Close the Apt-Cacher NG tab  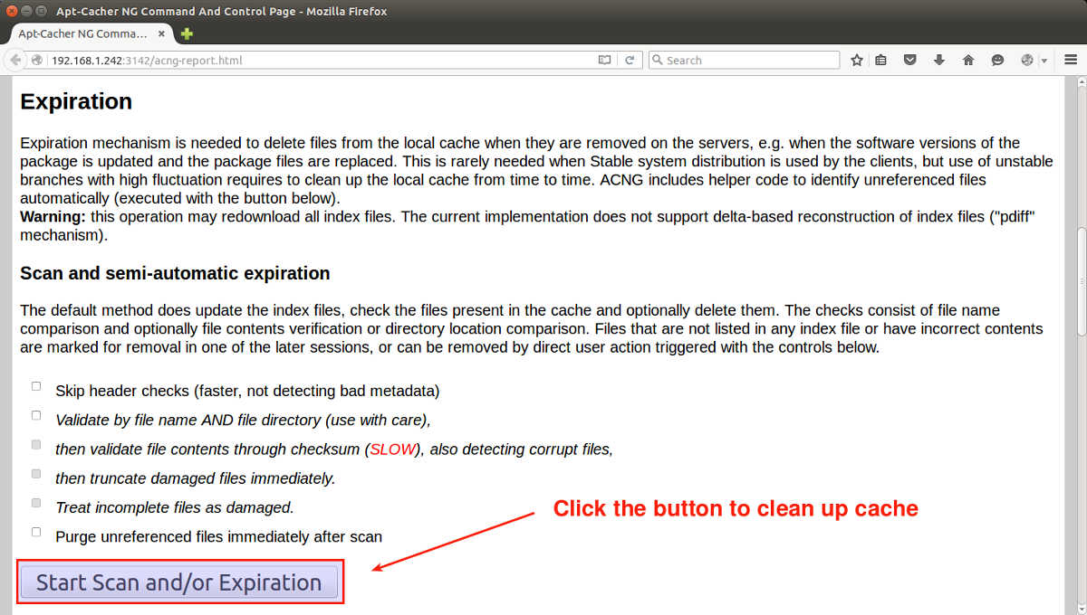pos(162,33)
